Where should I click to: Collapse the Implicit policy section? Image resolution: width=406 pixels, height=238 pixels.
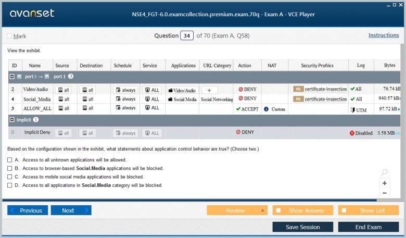point(11,120)
